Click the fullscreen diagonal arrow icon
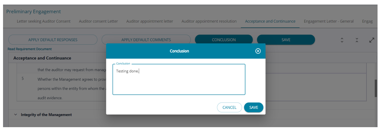Screen dimensions: 383x132 [372, 40]
